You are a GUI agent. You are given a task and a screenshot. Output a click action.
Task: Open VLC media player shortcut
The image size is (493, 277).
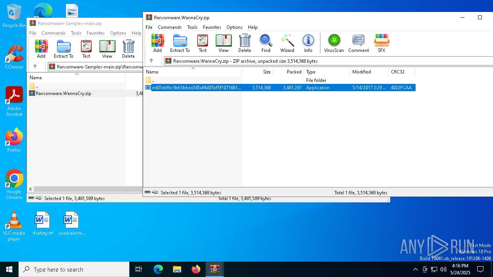[x=14, y=226]
